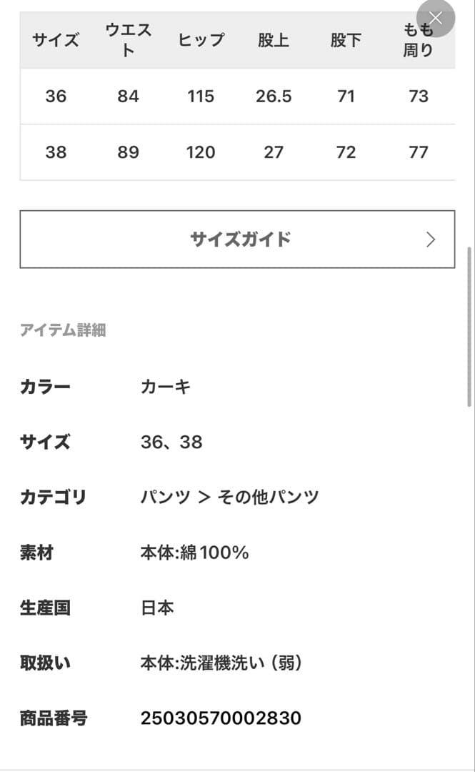
Task: Click the vertical scrollbar thumb
Action: (469, 325)
